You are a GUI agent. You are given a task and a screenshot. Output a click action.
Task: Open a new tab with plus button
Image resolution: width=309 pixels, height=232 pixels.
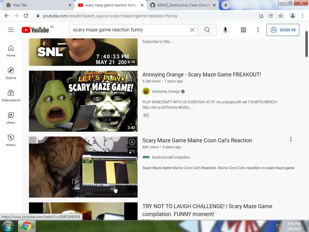pyautogui.click(x=226, y=5)
